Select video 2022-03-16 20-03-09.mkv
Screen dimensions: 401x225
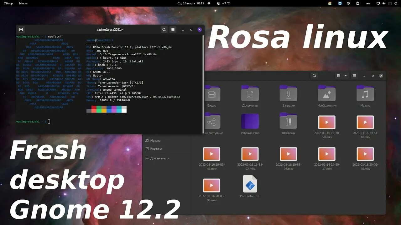(211, 190)
